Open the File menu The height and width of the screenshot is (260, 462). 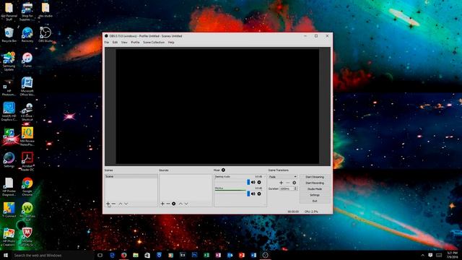point(107,43)
